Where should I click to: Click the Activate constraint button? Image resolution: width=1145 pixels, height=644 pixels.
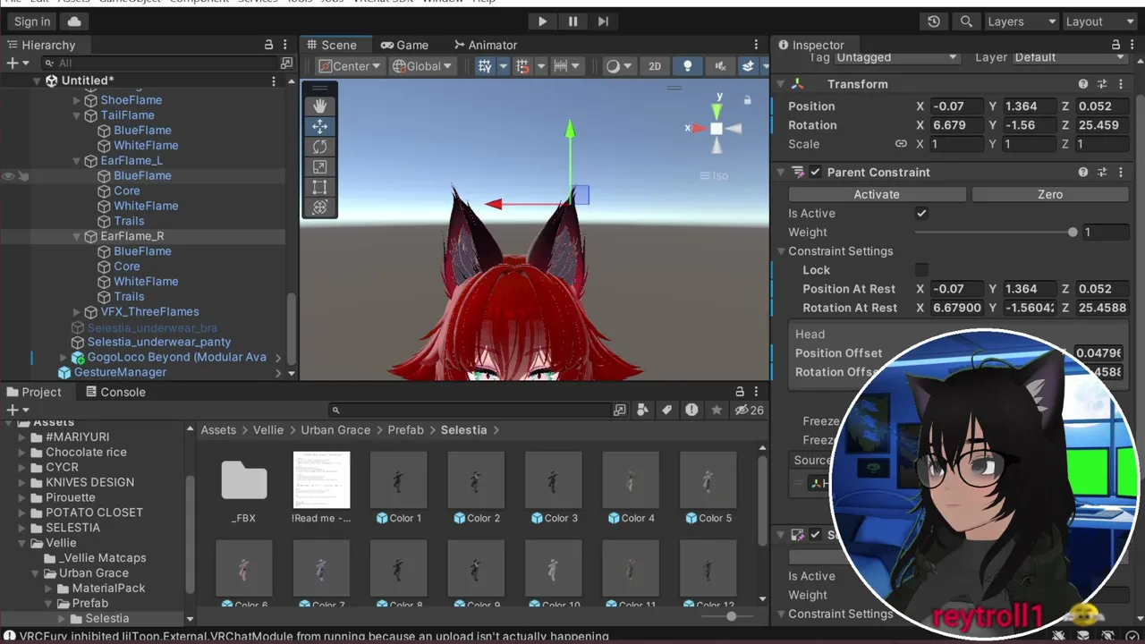pyautogui.click(x=877, y=194)
